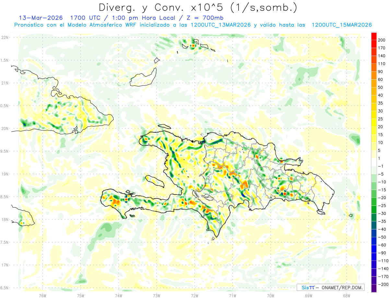Click the colorbar value "140"
The width and height of the screenshot is (389, 300).
pos(382,56)
